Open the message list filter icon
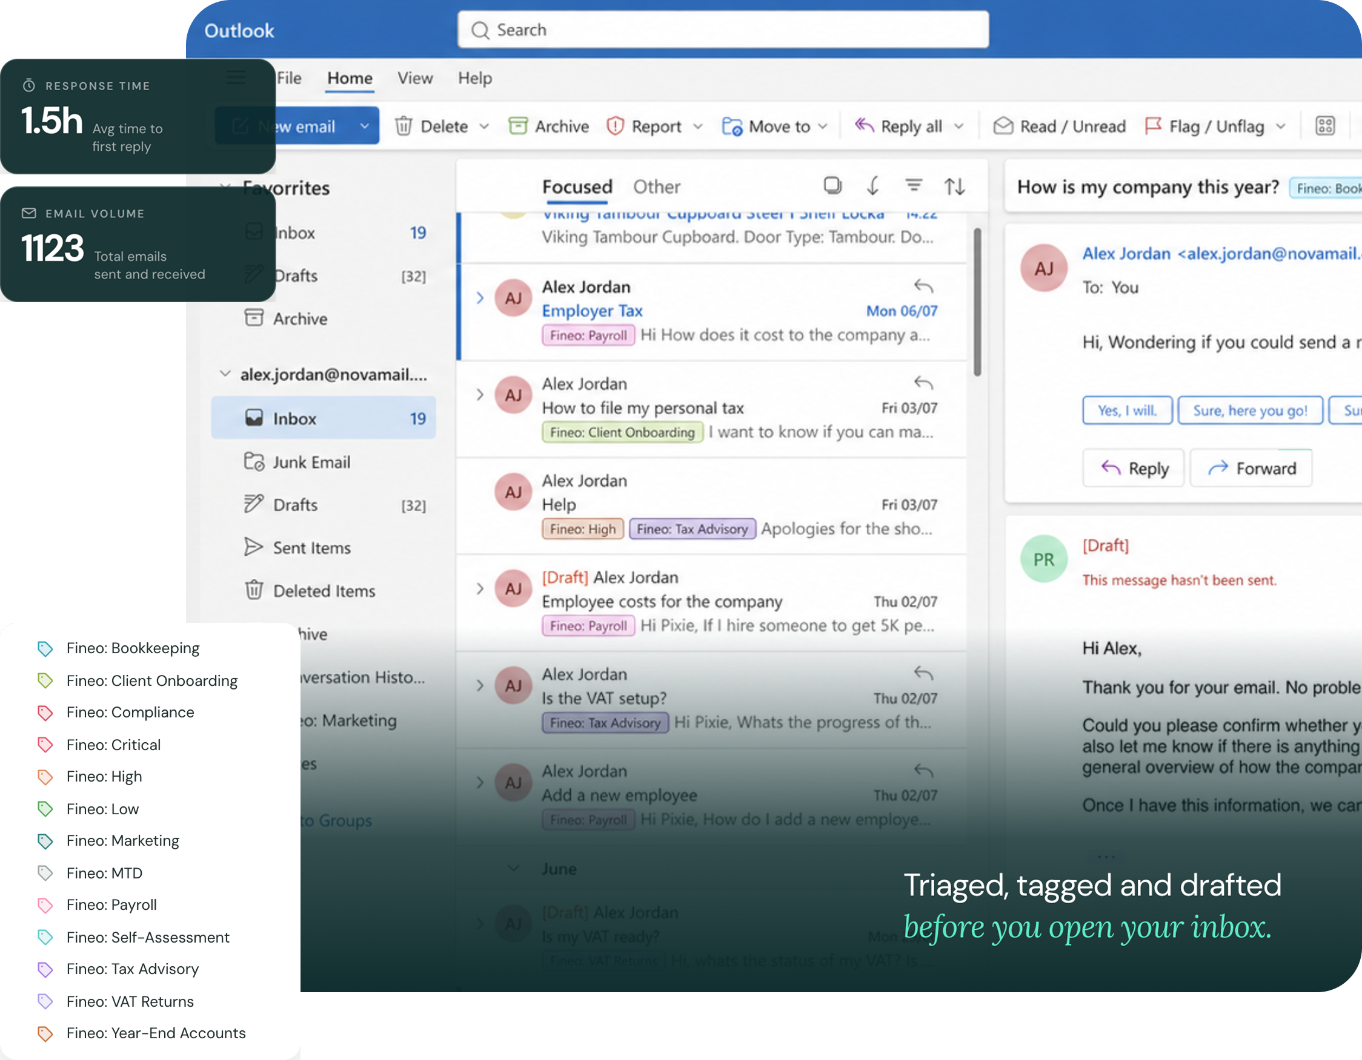This screenshot has width=1362, height=1060. tap(913, 185)
